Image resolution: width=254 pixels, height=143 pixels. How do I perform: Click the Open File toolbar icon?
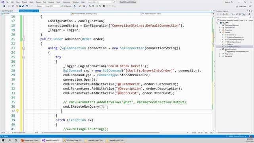point(17,6)
